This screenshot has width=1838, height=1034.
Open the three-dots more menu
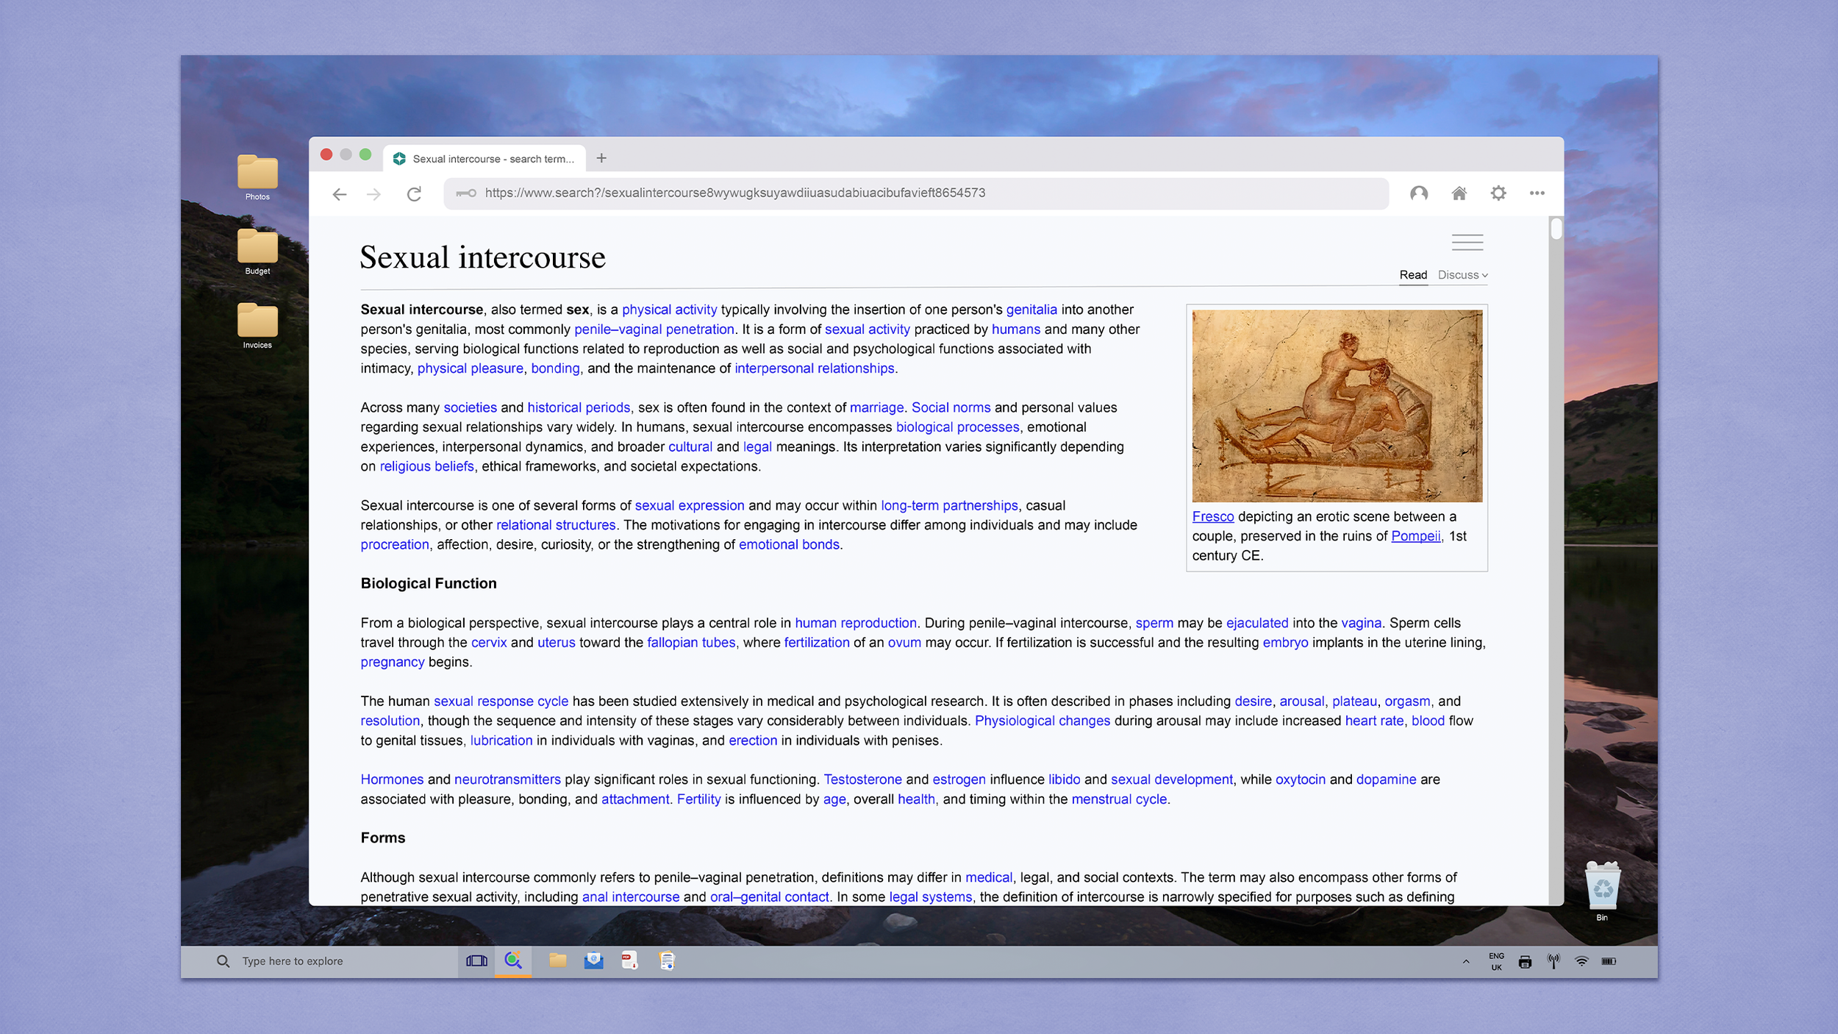coord(1537,193)
